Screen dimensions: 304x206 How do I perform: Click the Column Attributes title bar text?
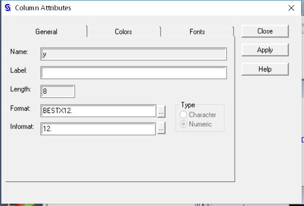tap(43, 8)
